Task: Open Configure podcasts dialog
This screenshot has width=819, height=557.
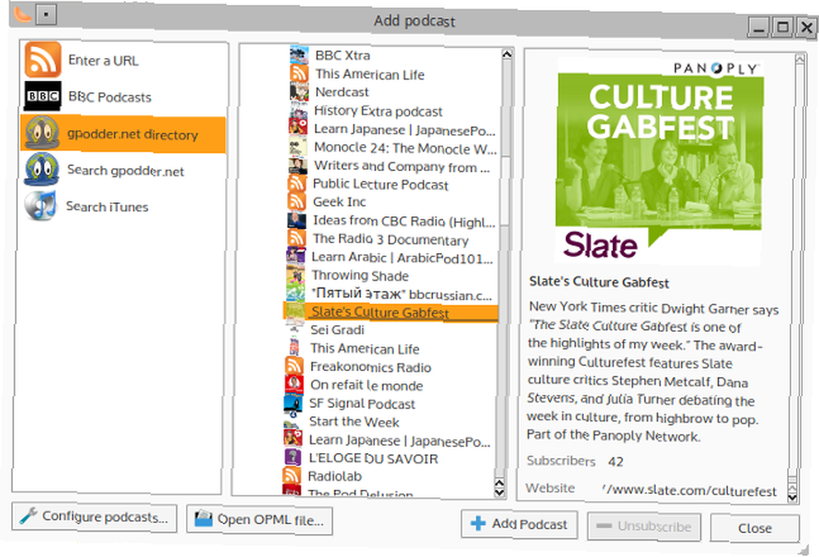Action: (94, 517)
